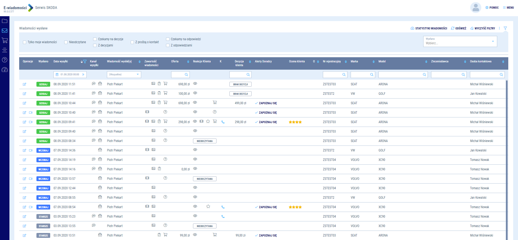Click edit icon for the 08.09.2020 11:51 message
The image size is (518, 240).
[x=25, y=84]
